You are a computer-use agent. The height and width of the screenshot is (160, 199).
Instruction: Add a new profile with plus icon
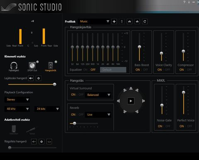coord(114,22)
